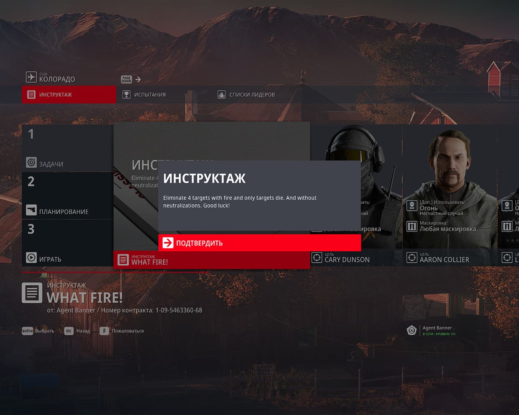Click the play icon of ИГРАТЬ

31,257
